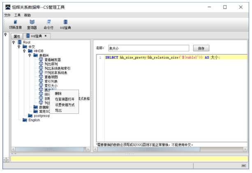Click the pin handle left of the tabs
The width and height of the screenshot is (252, 173).
(x=5, y=35)
